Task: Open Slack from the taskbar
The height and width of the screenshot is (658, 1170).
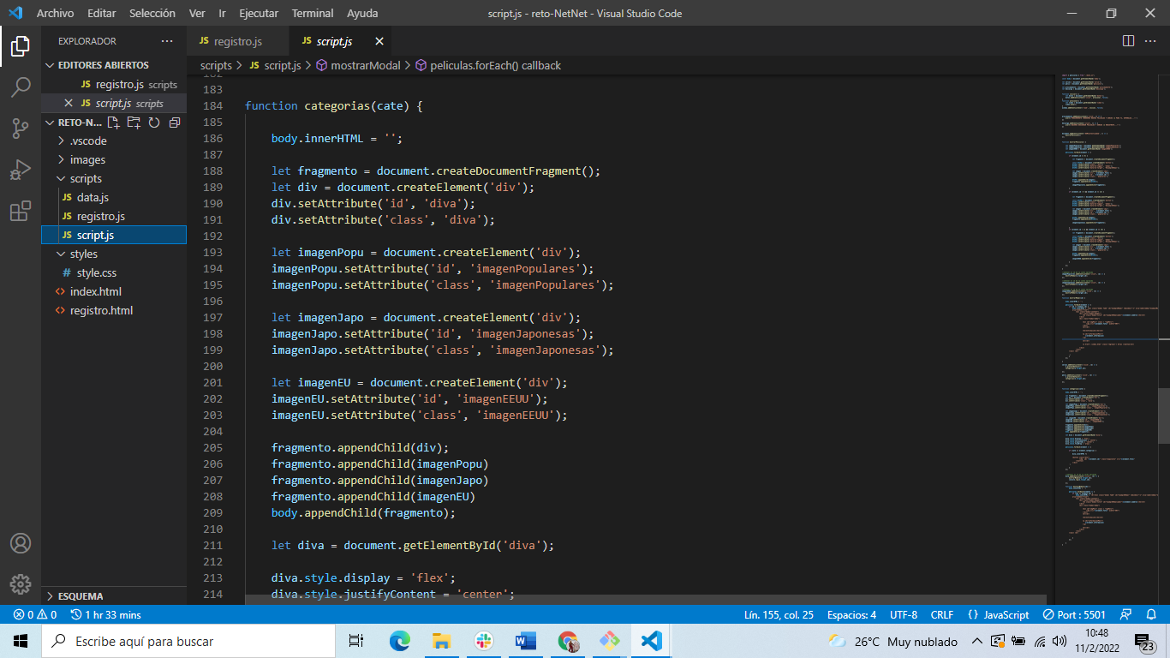Action: (483, 641)
